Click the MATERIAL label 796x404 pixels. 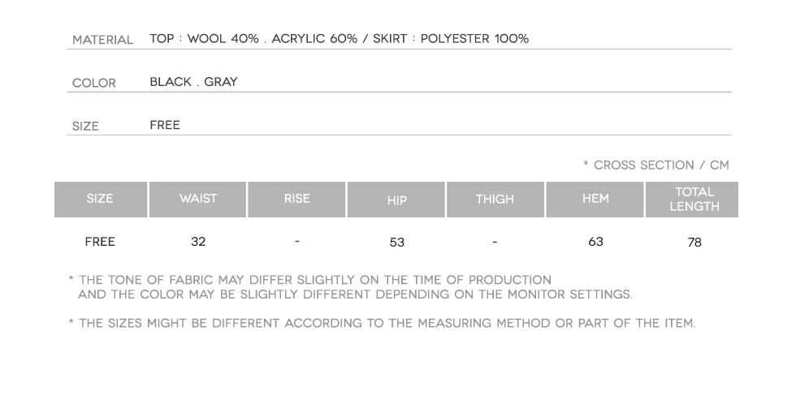102,40
